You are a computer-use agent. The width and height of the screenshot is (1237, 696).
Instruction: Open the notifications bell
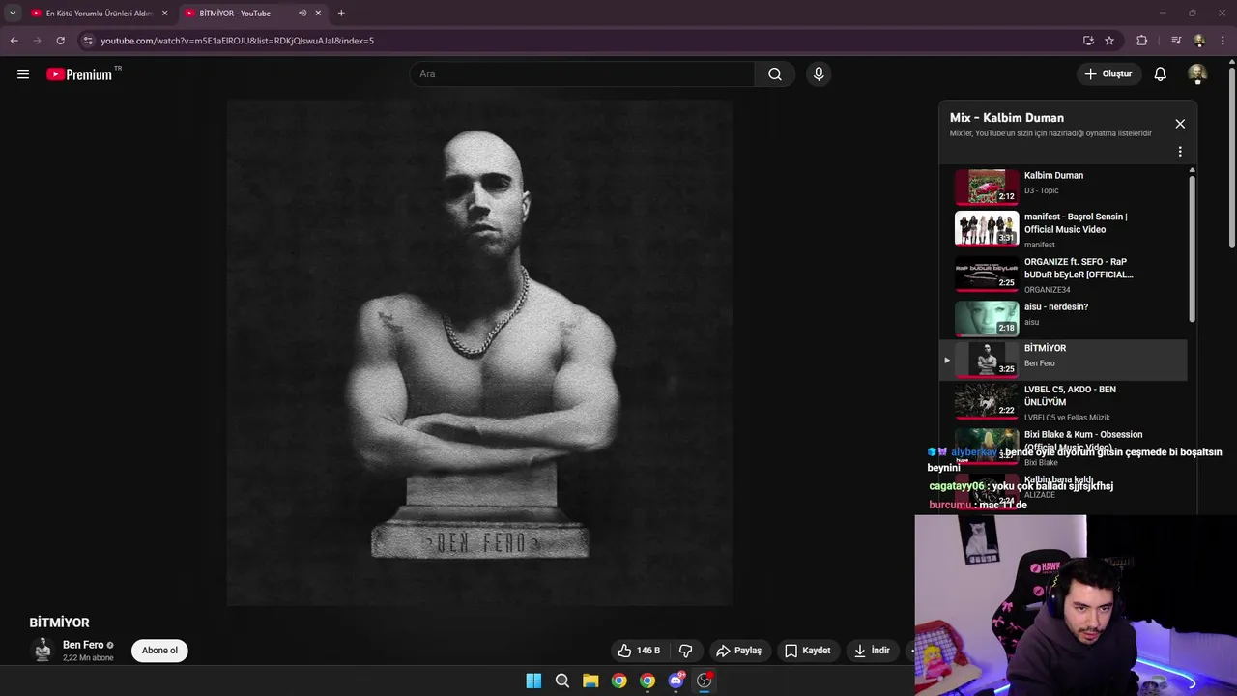point(1161,74)
